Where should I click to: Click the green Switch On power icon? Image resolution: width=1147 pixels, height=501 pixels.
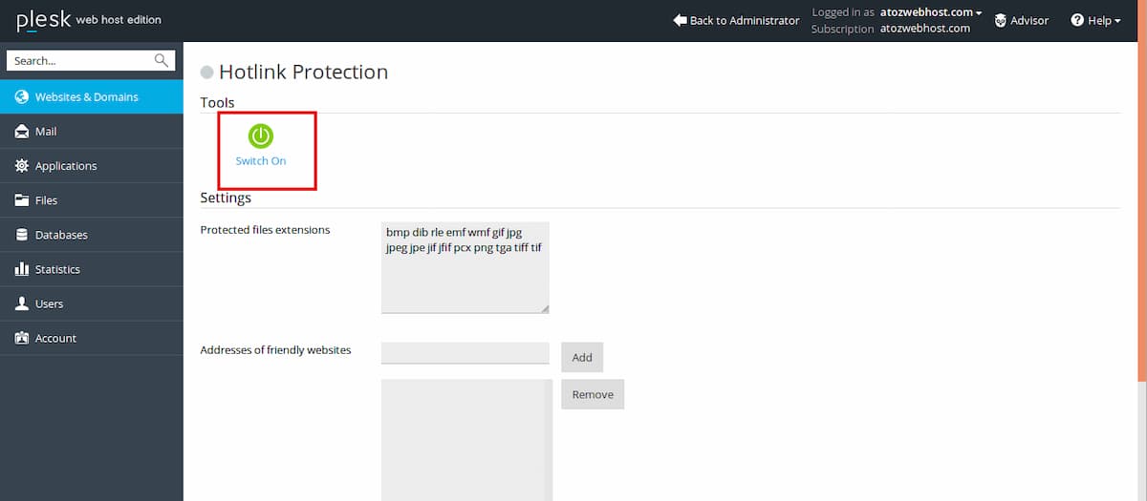[x=260, y=136]
